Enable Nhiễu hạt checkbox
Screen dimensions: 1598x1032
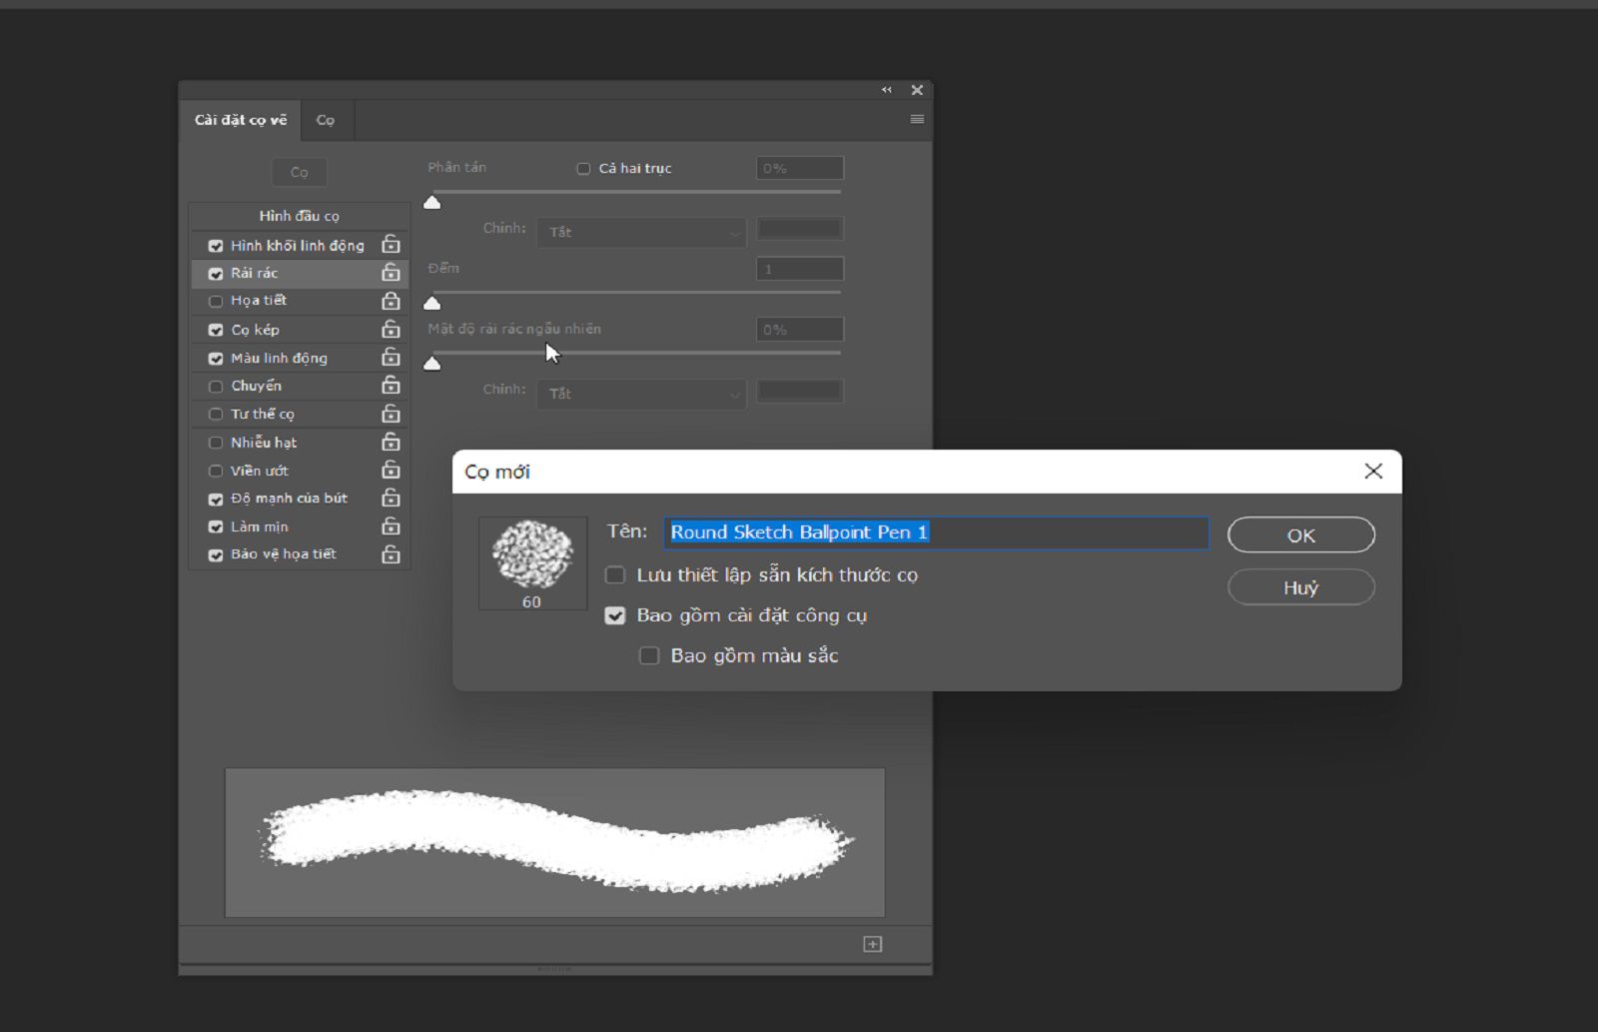[216, 443]
